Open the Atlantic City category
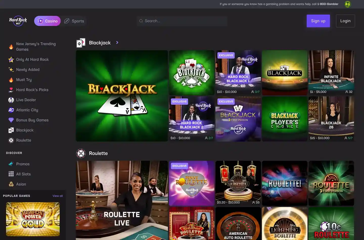Image resolution: width=364 pixels, height=240 pixels. click(27, 110)
